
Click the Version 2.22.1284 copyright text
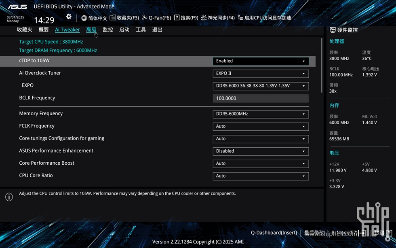click(x=198, y=242)
